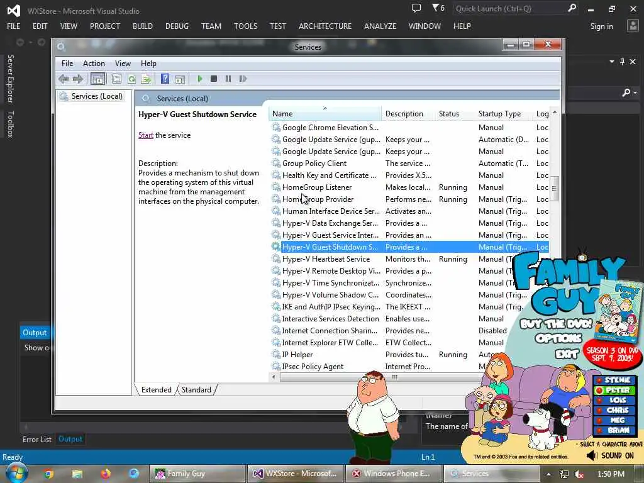The image size is (644, 483).
Task: Open the Visual Studio panel window-position dropdown arrow
Action: coord(611,62)
